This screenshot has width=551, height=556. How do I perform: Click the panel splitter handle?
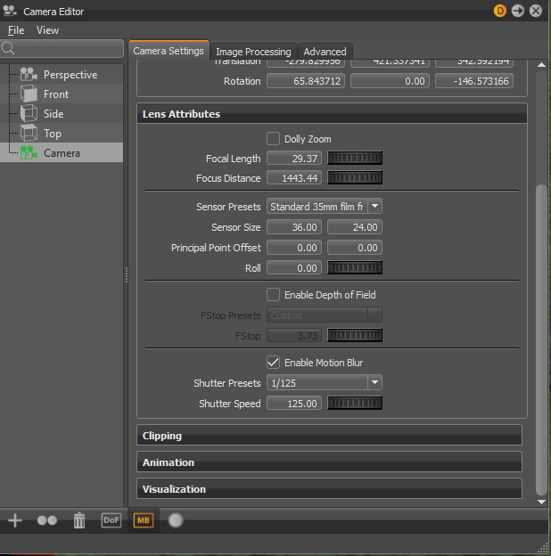[x=127, y=274]
